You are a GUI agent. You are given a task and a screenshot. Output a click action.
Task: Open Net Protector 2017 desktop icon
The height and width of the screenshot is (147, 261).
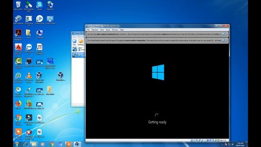pos(29,7)
